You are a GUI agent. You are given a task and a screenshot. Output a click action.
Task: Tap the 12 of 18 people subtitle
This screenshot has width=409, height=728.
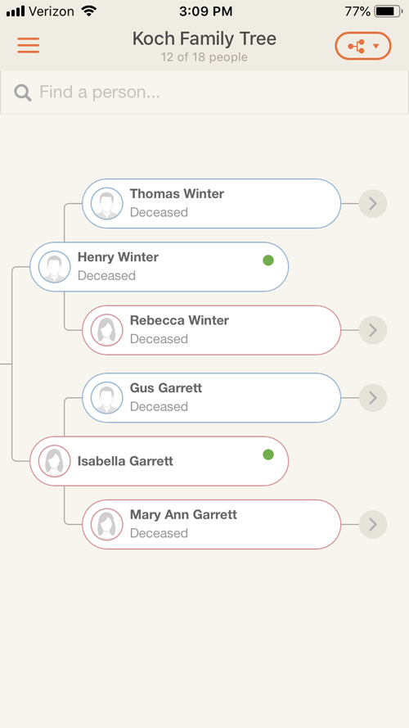click(x=204, y=57)
